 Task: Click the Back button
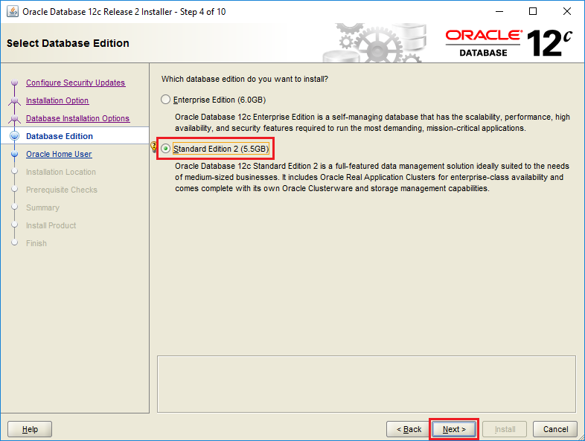coord(409,429)
